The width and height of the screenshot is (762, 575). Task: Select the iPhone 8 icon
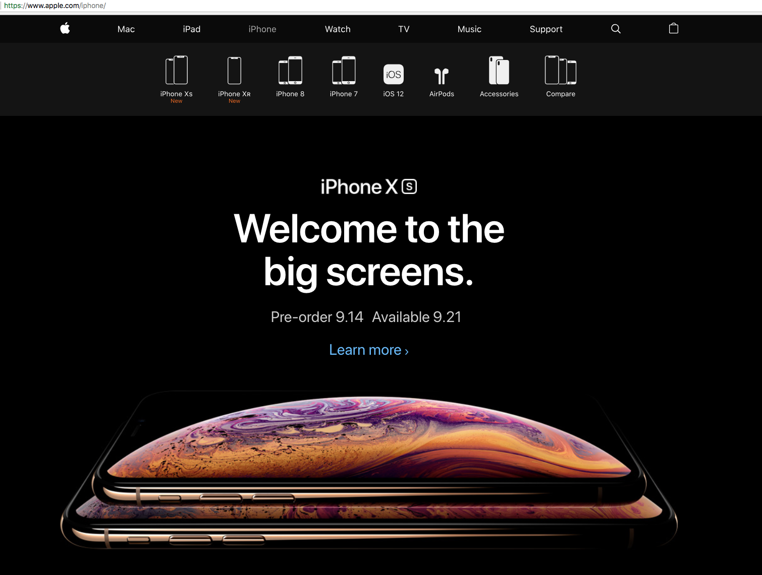(290, 70)
